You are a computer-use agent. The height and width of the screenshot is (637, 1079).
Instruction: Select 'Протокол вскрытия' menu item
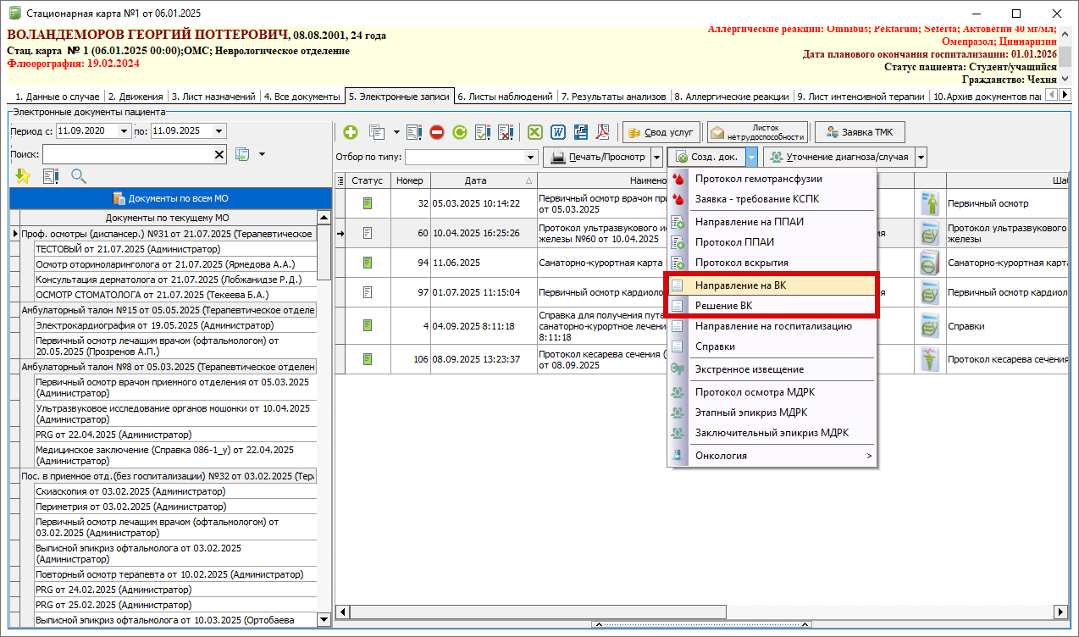pos(772,263)
